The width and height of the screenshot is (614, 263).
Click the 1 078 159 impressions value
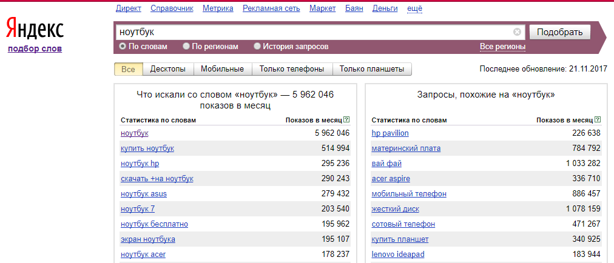(x=583, y=209)
